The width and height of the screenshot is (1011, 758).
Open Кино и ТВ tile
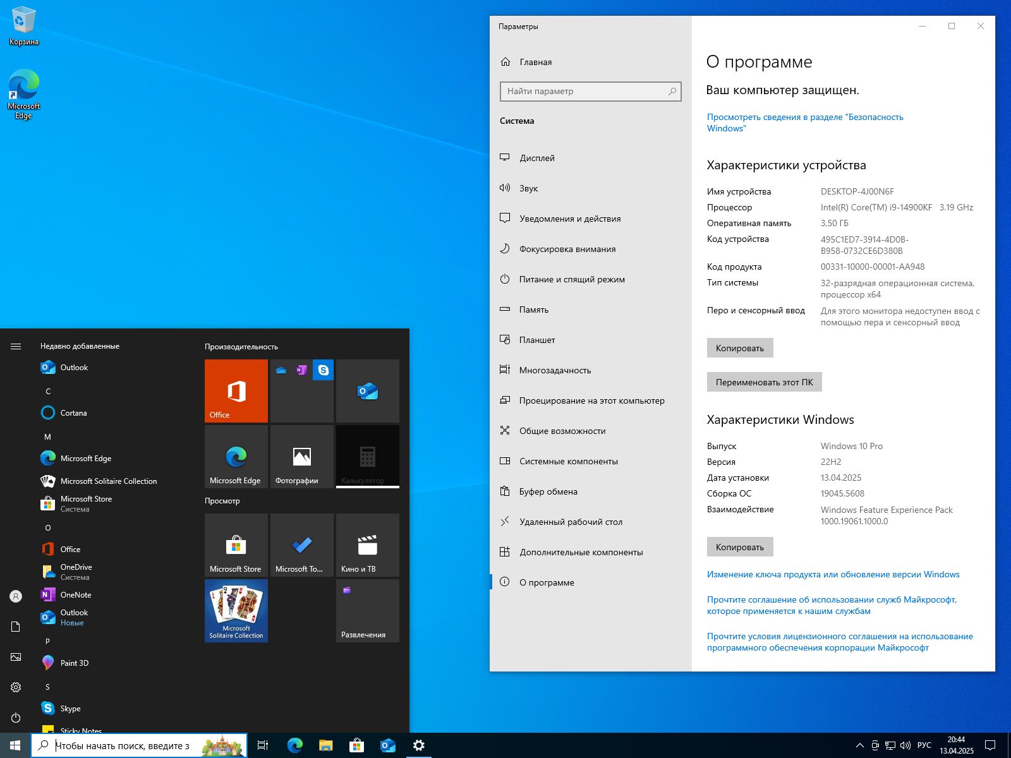tap(368, 545)
